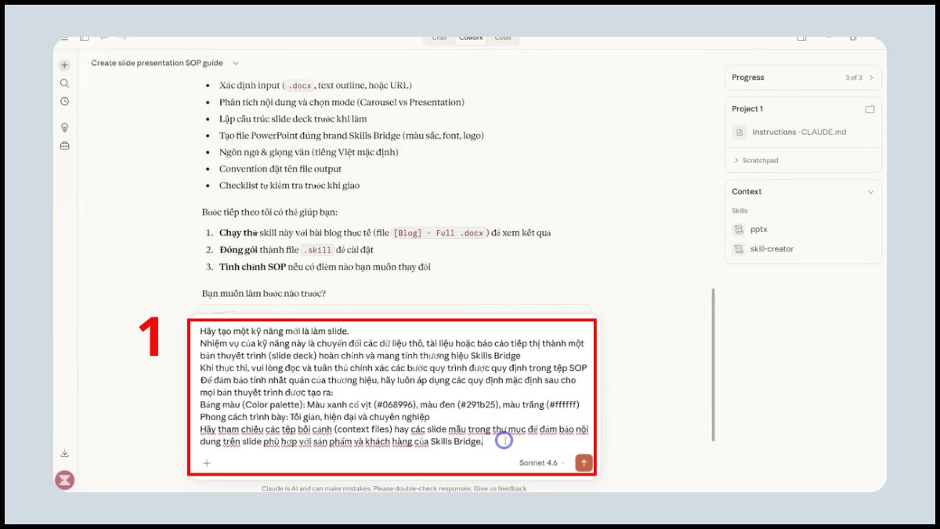Click the line Convention đặt tên file output
Image resolution: width=940 pixels, height=529 pixels.
tap(280, 168)
